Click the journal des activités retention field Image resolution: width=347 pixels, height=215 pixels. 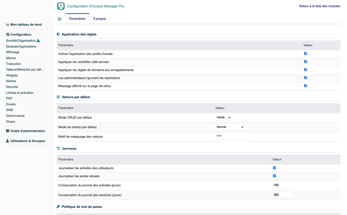tap(281, 185)
